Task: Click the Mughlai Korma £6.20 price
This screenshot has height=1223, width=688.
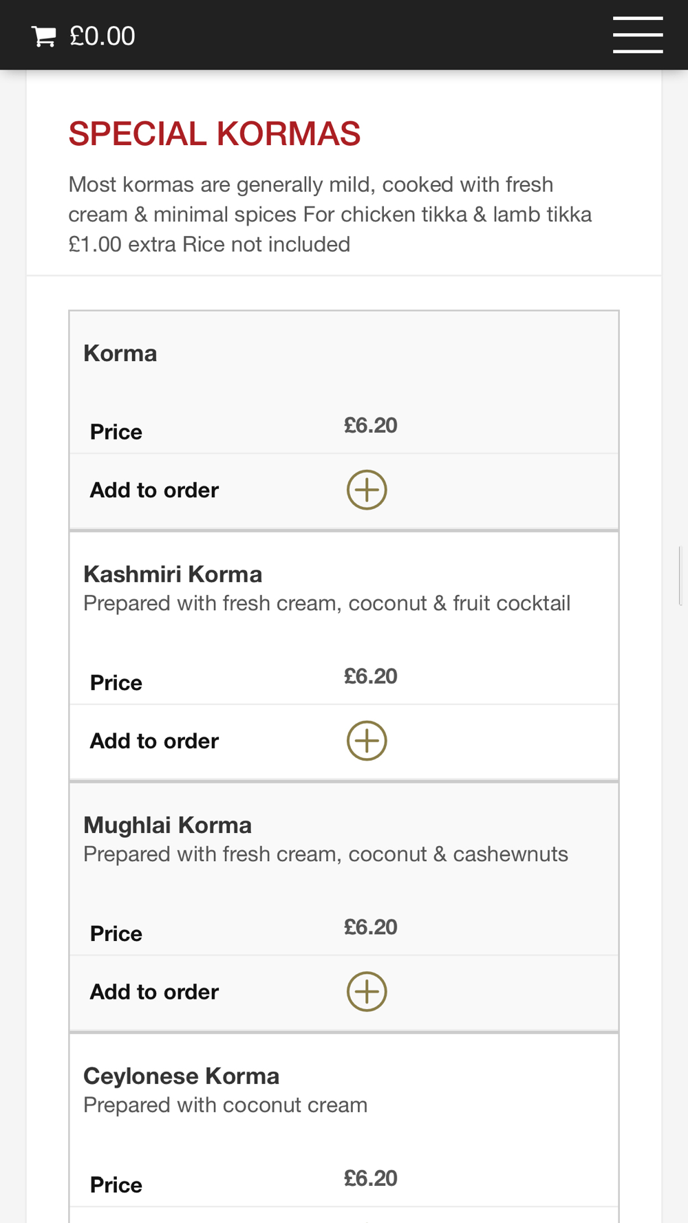Action: click(x=371, y=927)
